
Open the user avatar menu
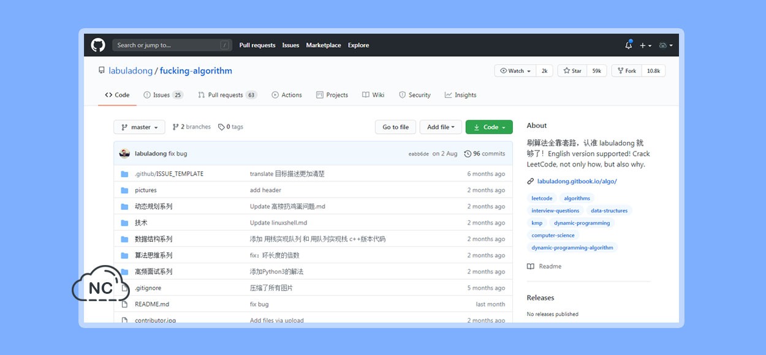point(666,45)
